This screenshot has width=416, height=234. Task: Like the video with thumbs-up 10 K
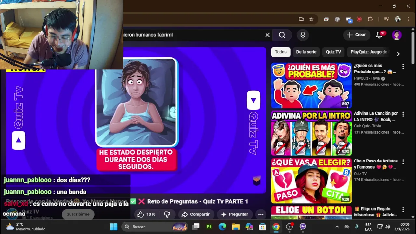pos(146,214)
